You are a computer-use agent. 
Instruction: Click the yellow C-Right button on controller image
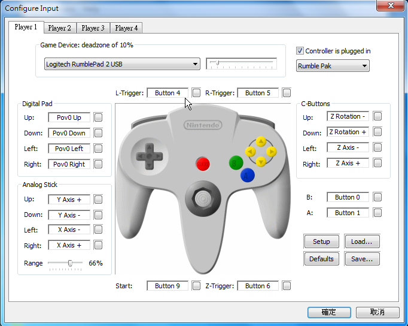(x=272, y=152)
